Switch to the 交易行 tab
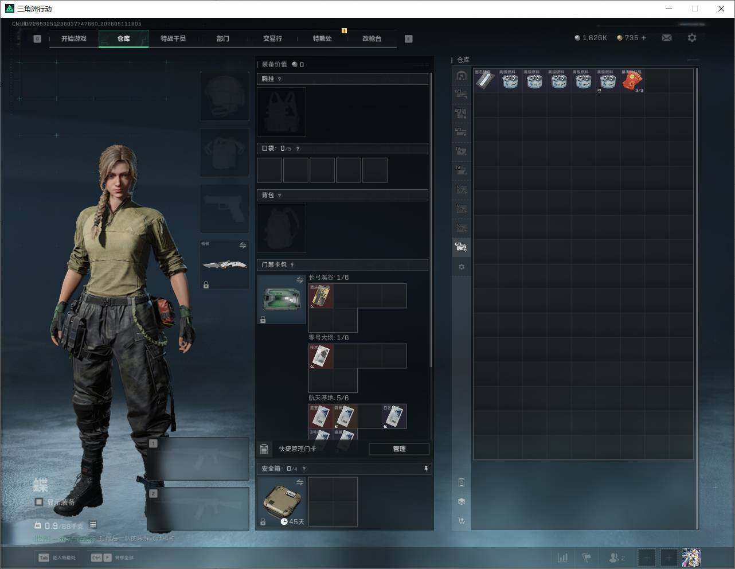Screen dimensions: 735x569 [x=272, y=38]
